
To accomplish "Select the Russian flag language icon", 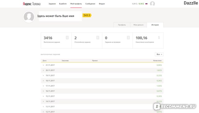I will tap(146, 4).
